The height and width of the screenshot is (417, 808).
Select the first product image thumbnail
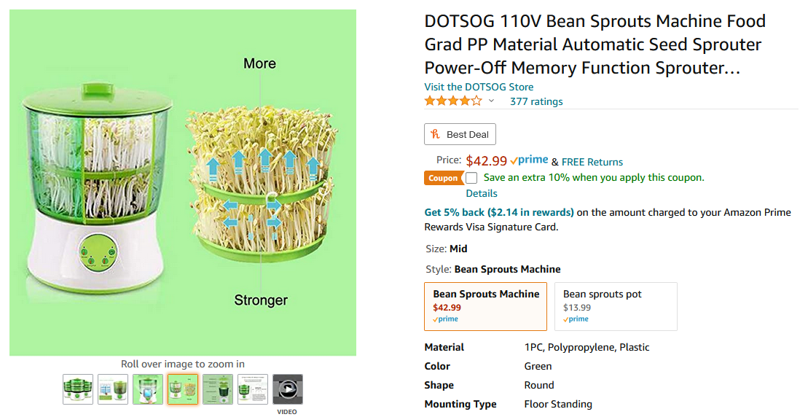[x=78, y=389]
